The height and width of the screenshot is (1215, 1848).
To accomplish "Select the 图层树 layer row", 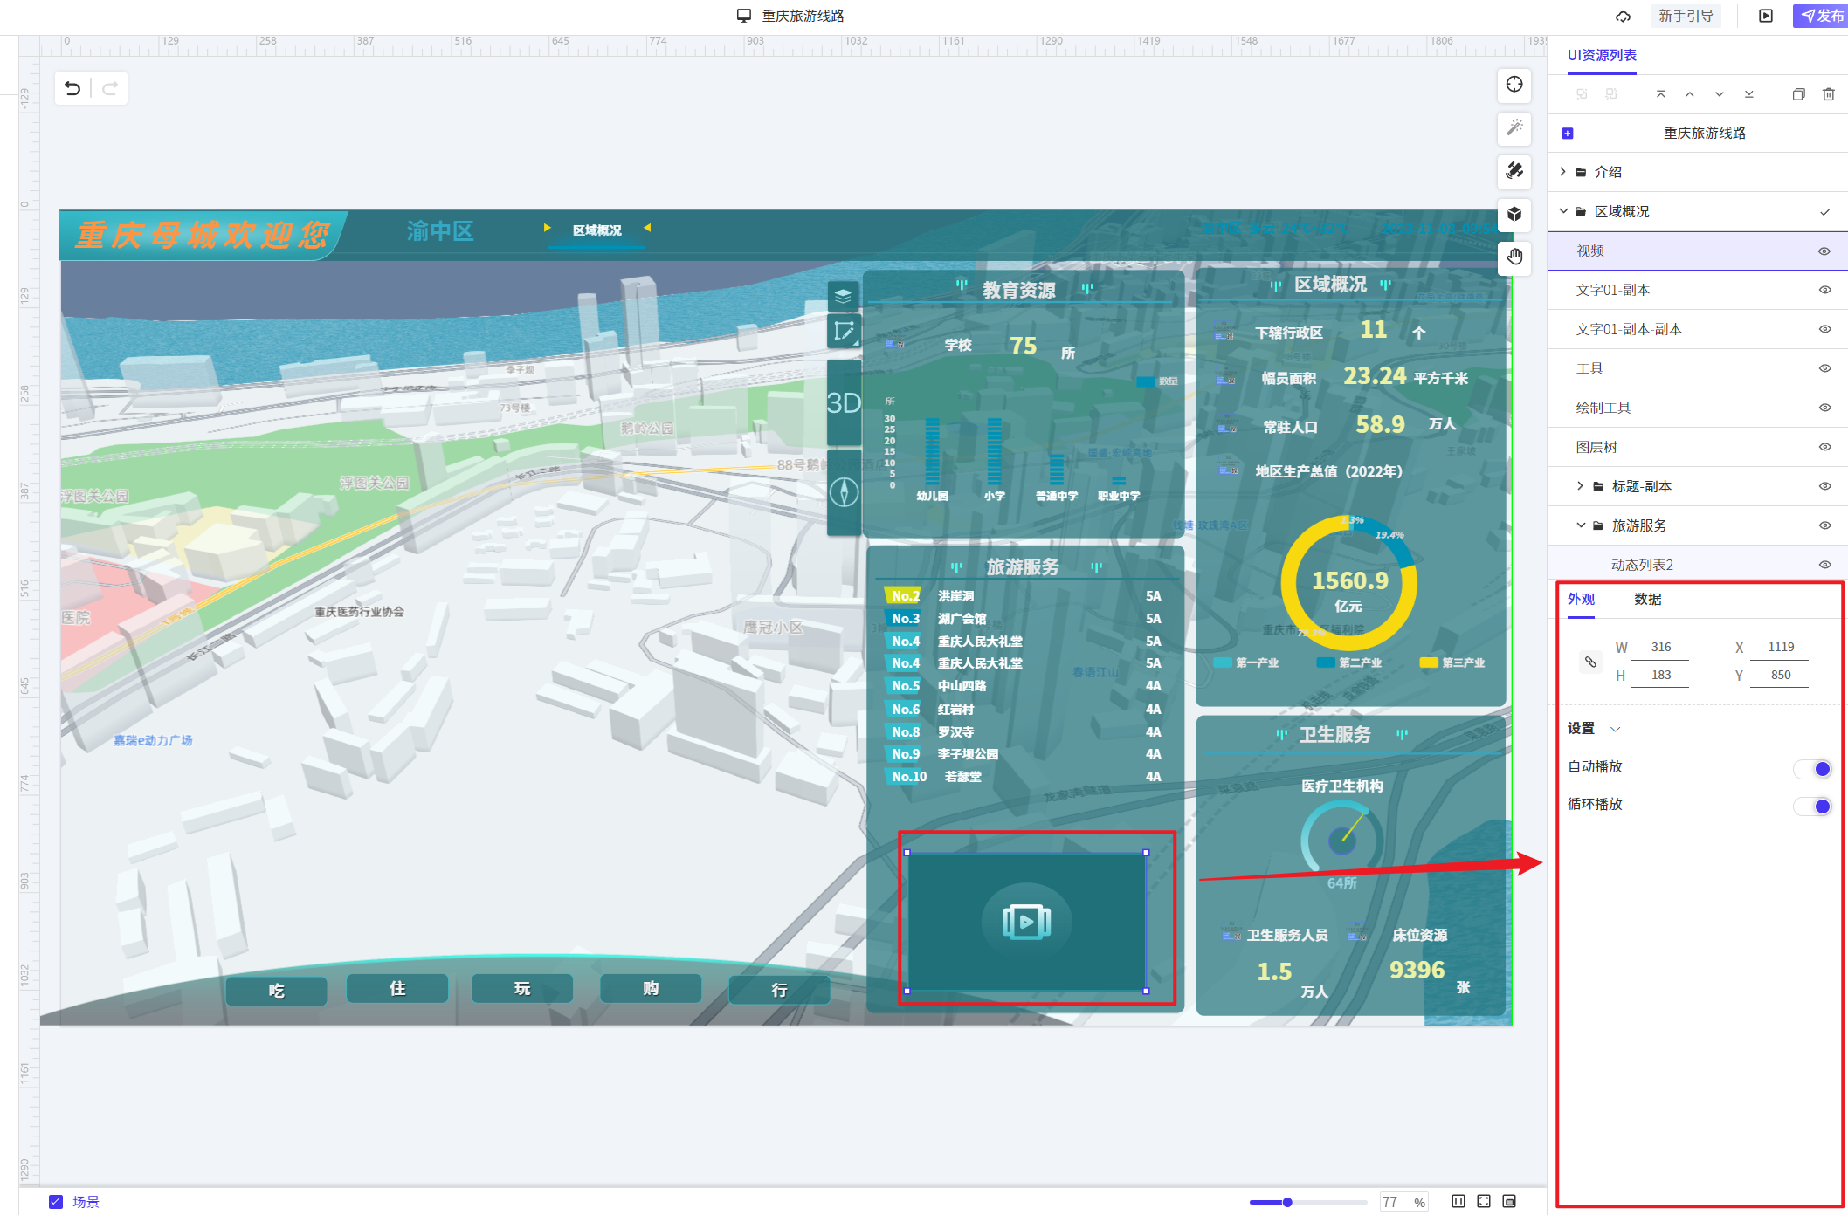I will (x=1697, y=447).
